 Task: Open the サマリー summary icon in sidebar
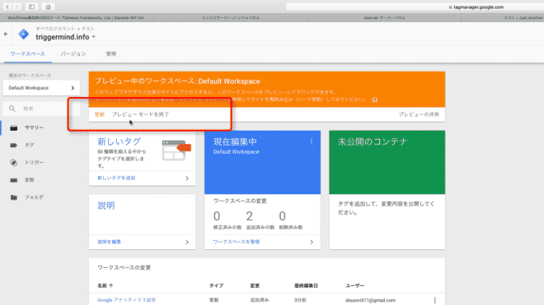tap(13, 128)
